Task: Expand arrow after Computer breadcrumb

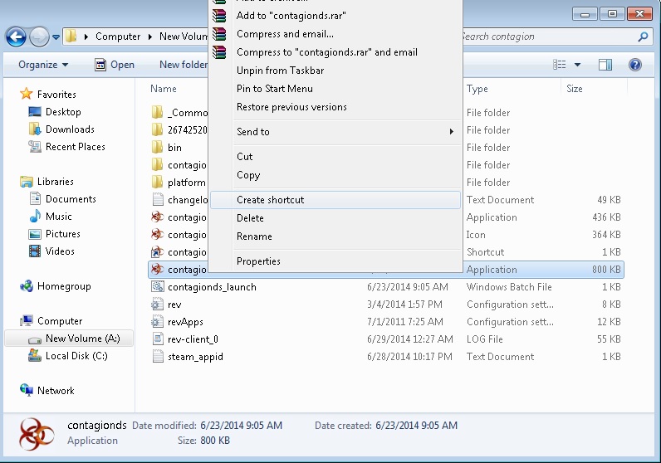Action: 150,37
